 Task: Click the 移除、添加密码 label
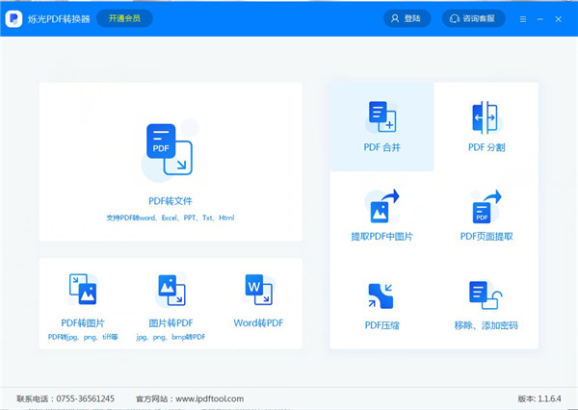(486, 325)
